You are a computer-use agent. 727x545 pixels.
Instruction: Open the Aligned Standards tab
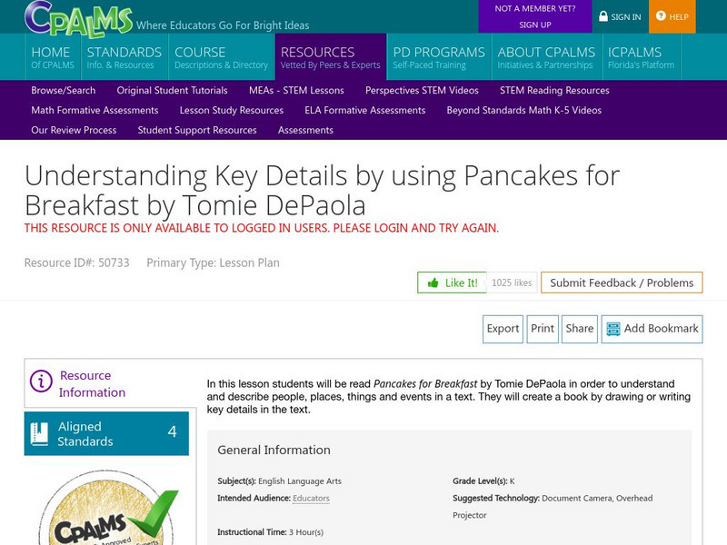[106, 433]
